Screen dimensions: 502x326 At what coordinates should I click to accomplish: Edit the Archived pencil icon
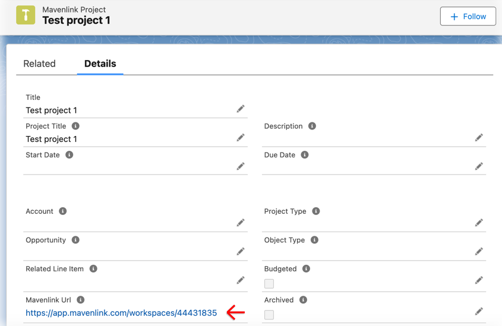(x=479, y=311)
